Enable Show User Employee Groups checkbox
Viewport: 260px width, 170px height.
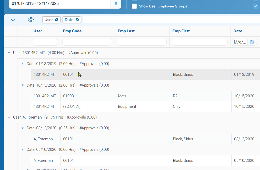click(x=134, y=6)
